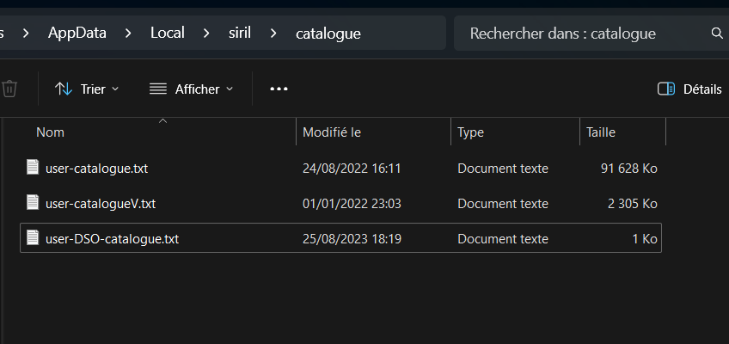Image resolution: width=729 pixels, height=344 pixels.
Task: Type in the Rechercher dans catalogue field
Action: tap(576, 34)
